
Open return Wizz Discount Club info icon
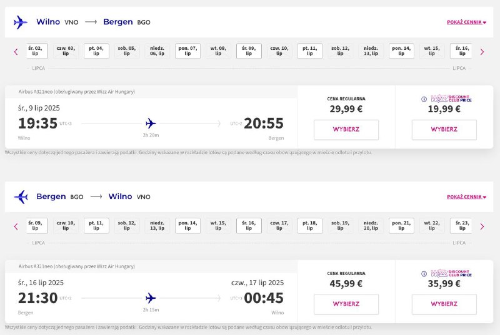point(424,274)
